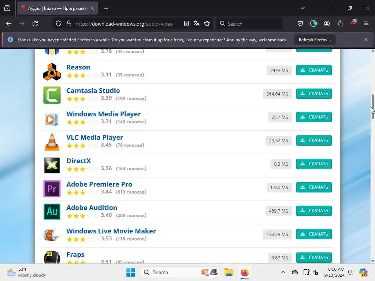Image resolution: width=375 pixels, height=281 pixels.
Task: Open the DirectX title link
Action: point(78,161)
